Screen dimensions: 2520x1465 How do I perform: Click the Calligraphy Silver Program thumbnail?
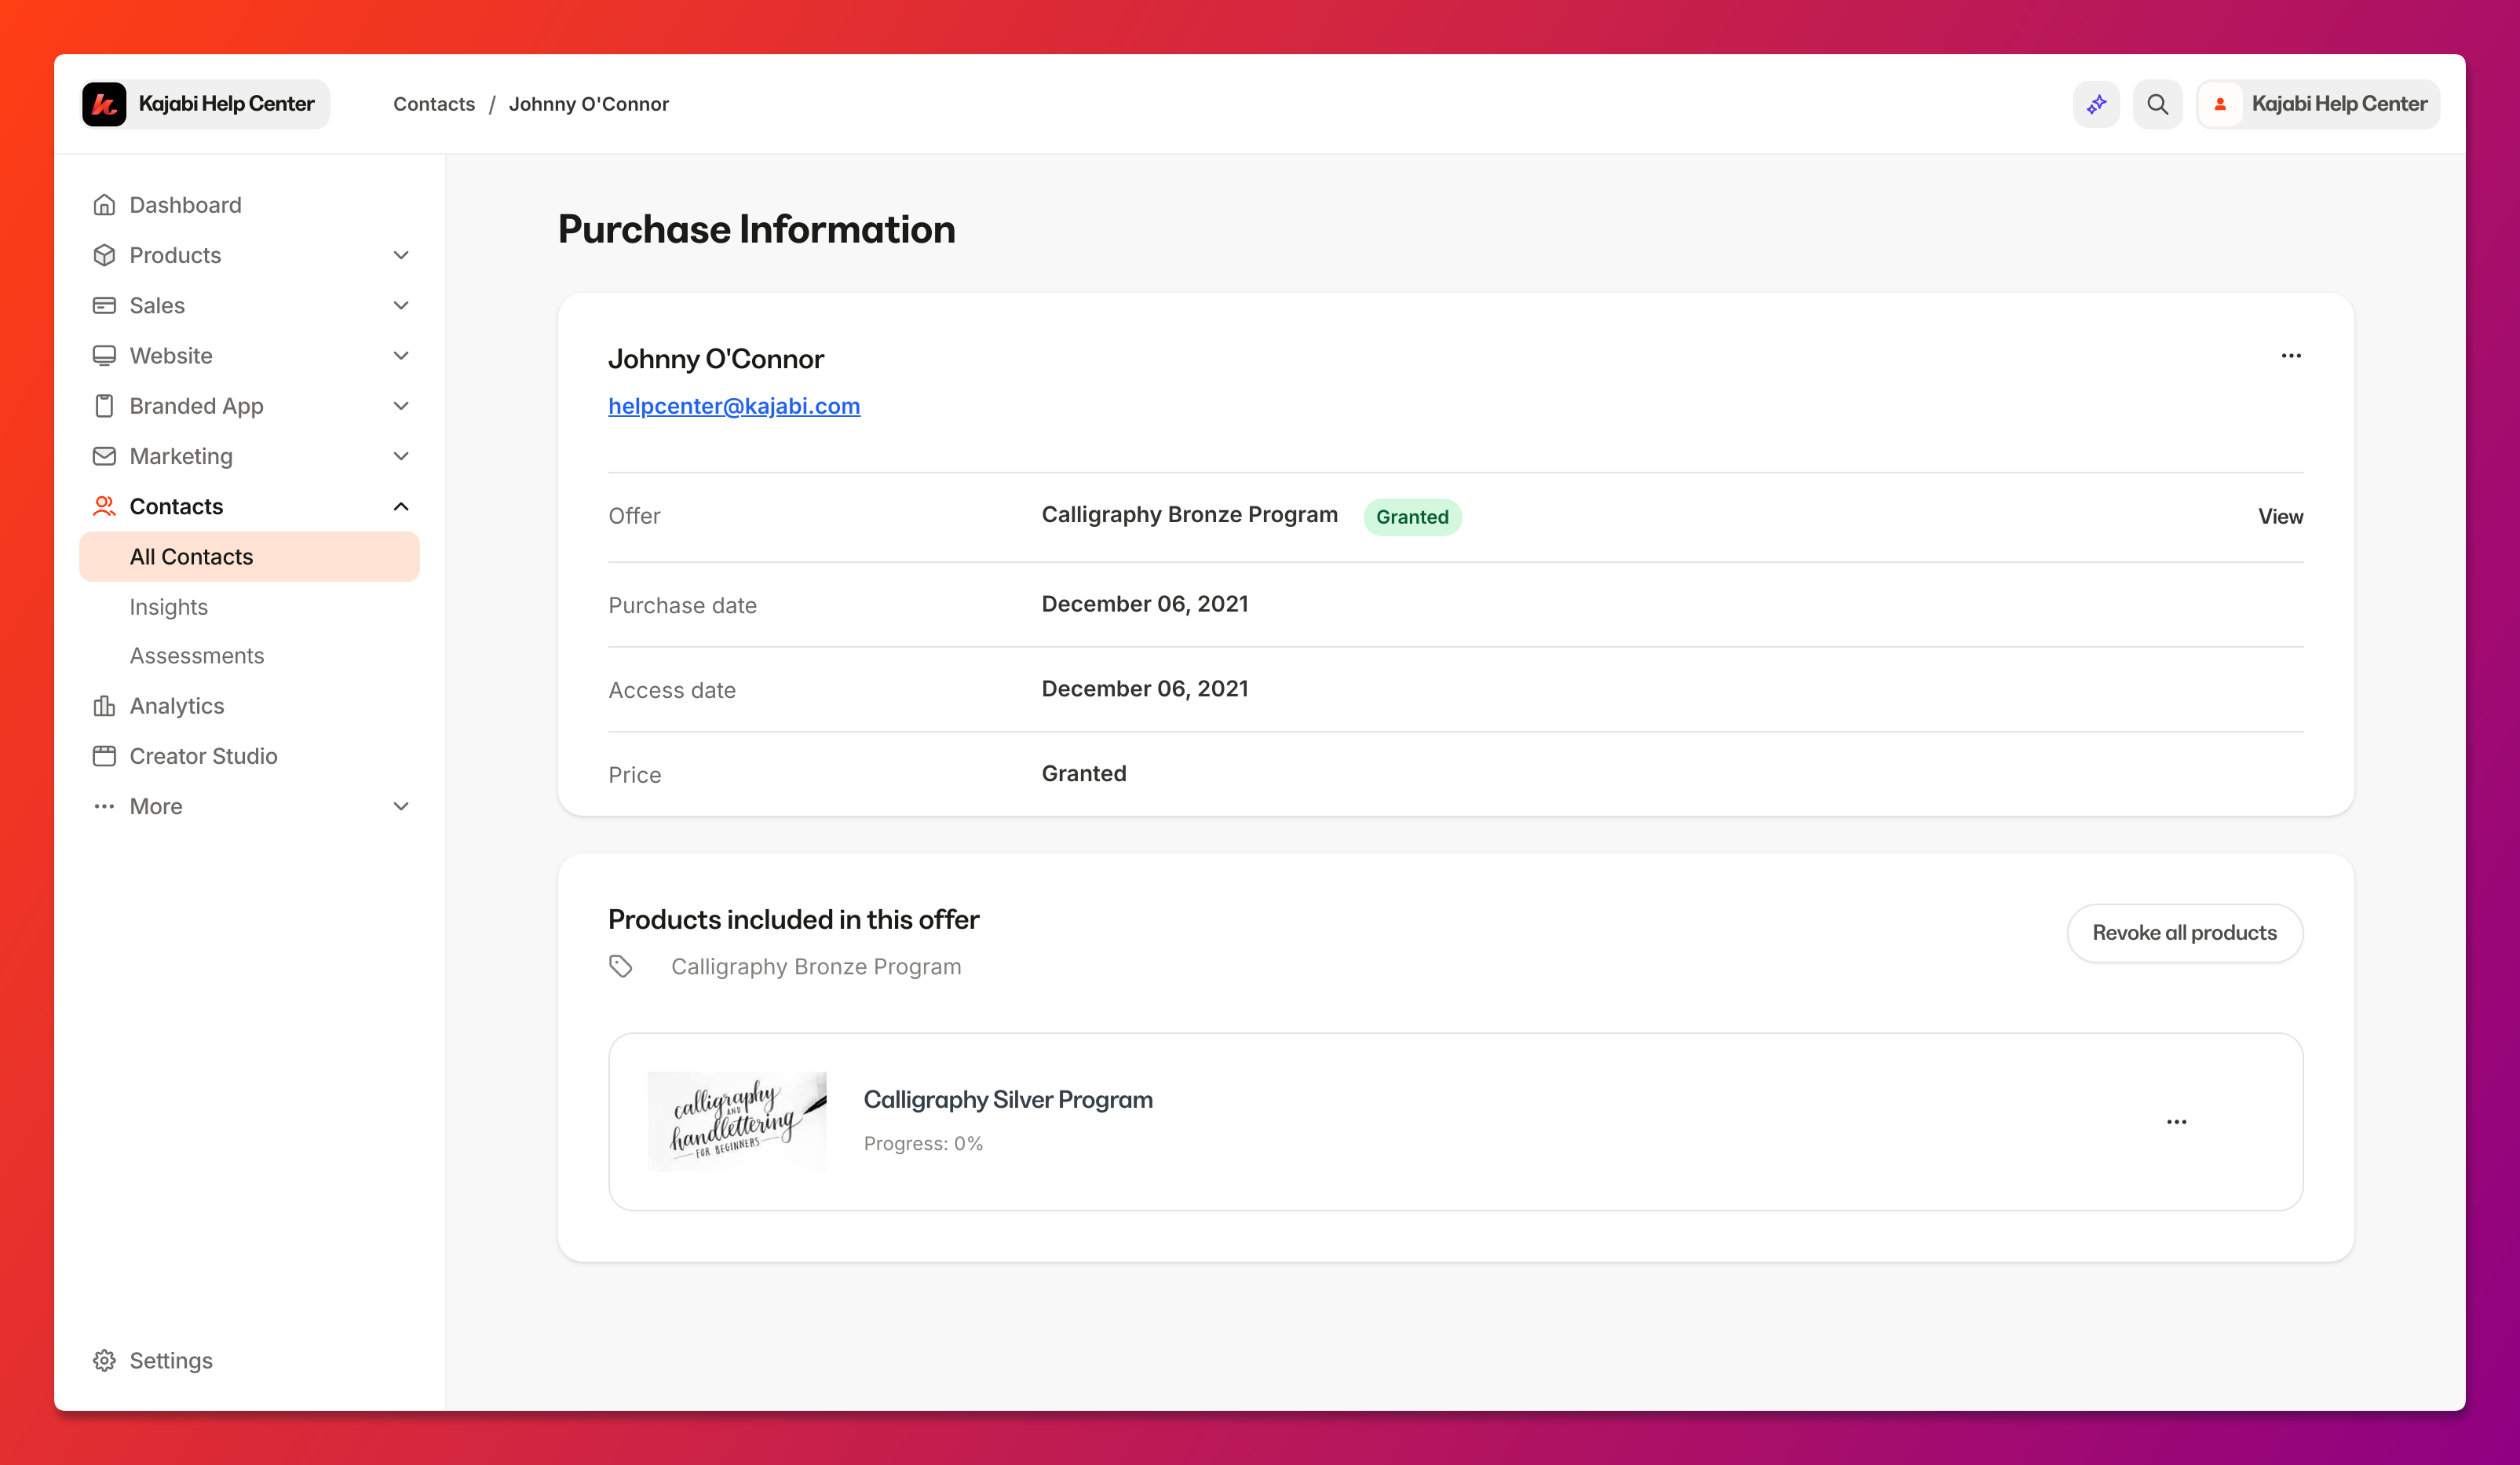[738, 1121]
